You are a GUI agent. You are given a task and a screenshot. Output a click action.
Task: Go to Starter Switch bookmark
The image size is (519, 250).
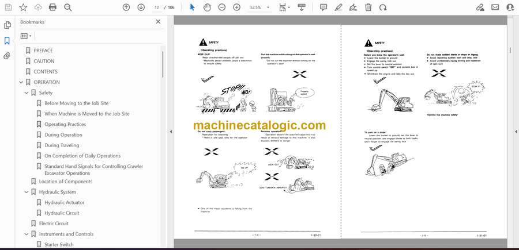click(59, 245)
